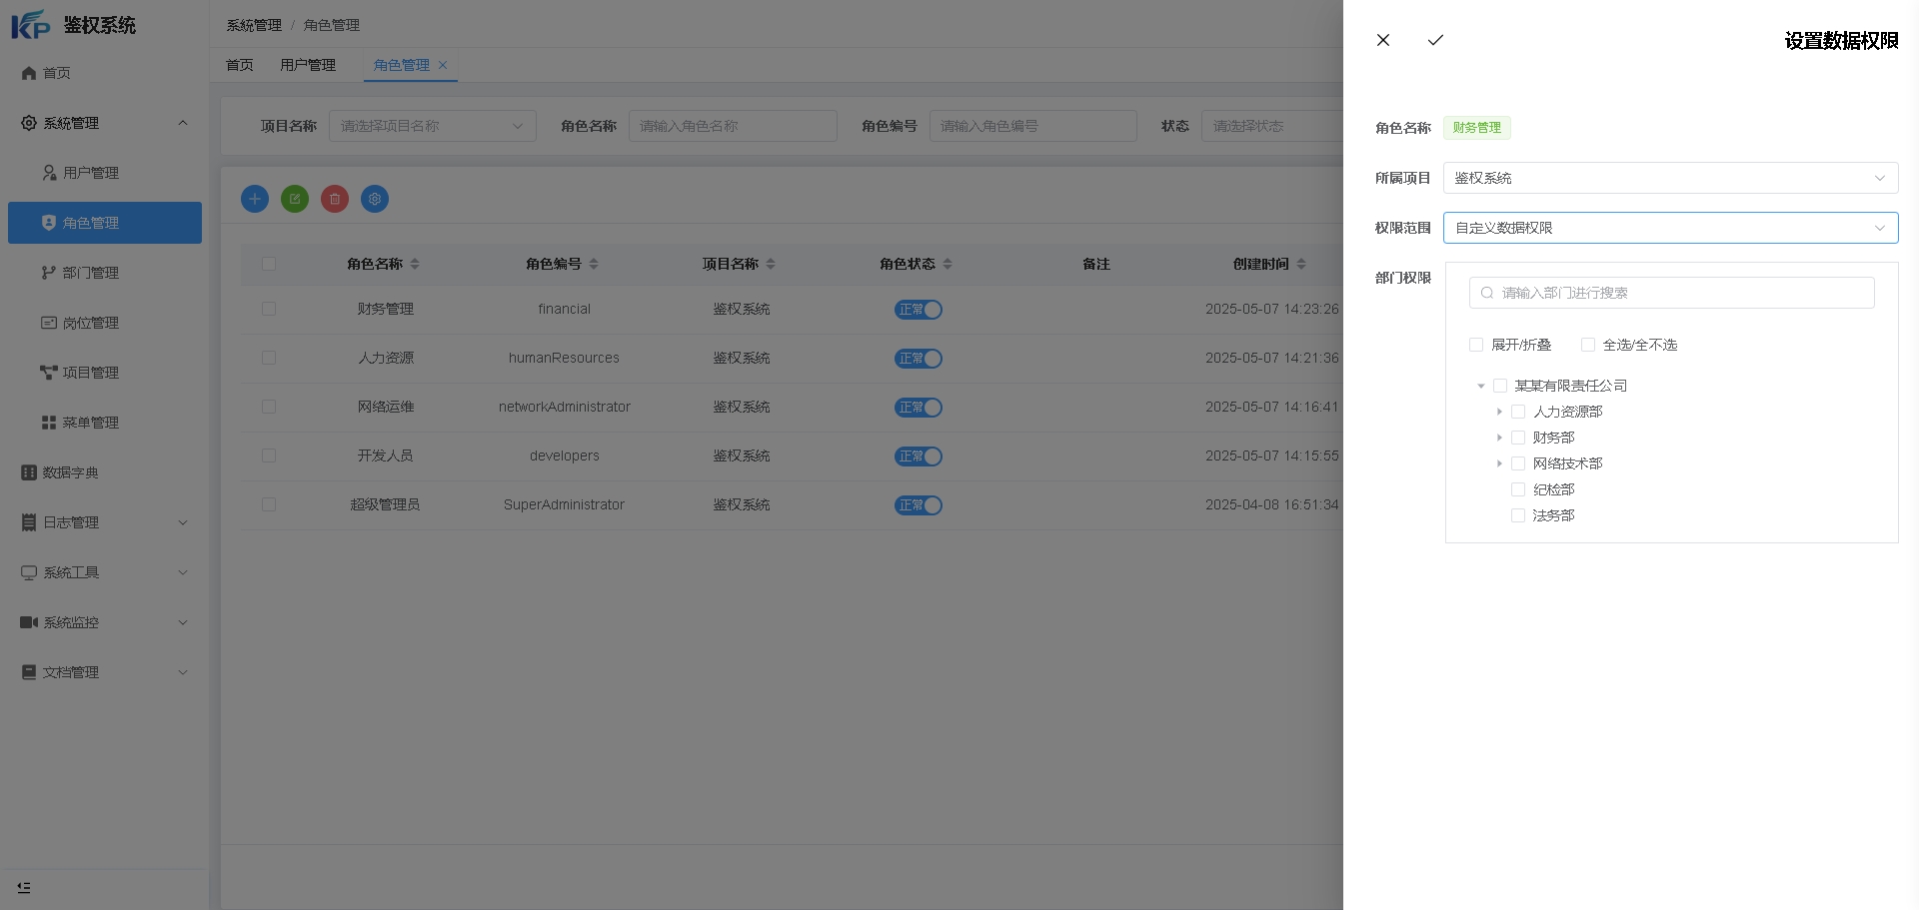Open the 所属项目 dropdown
This screenshot has height=910, width=1919.
pyautogui.click(x=1670, y=178)
